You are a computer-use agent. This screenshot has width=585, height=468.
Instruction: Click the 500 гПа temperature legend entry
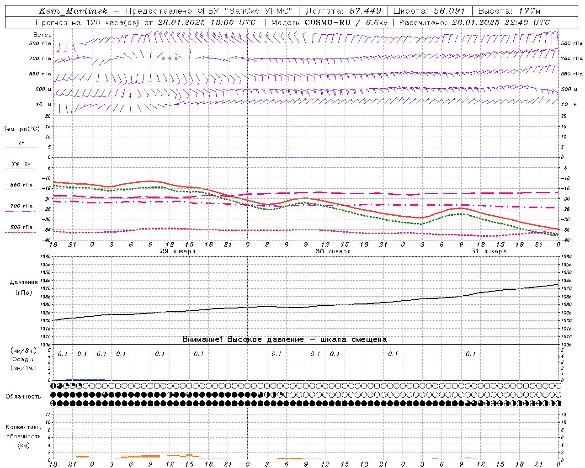21,227
